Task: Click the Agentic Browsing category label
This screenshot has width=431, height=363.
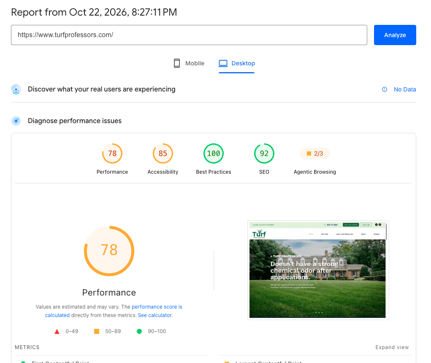Action: pyautogui.click(x=315, y=172)
